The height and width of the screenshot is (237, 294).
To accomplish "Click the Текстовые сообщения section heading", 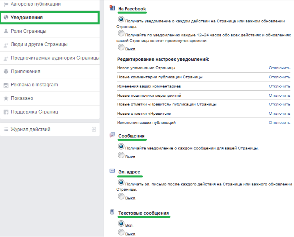I will pos(144,213).
